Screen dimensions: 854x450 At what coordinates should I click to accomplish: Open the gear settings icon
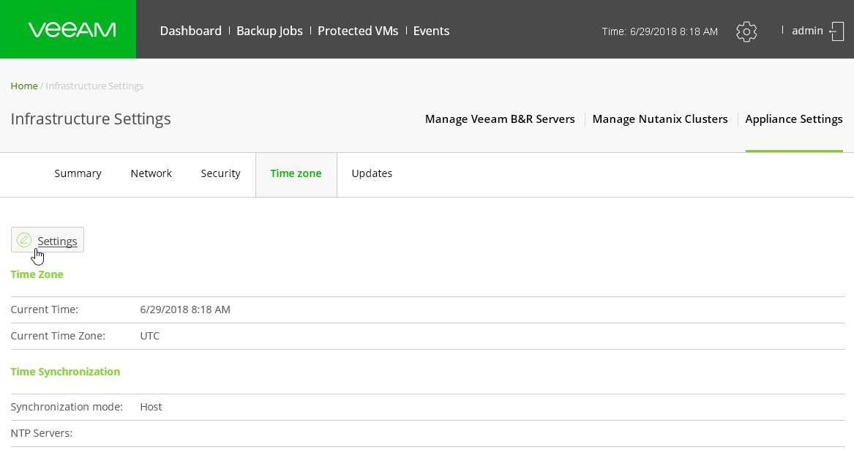(x=746, y=31)
